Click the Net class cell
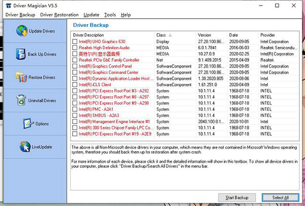Image resolution: width=305 pixels, height=206 pixels. (160, 60)
